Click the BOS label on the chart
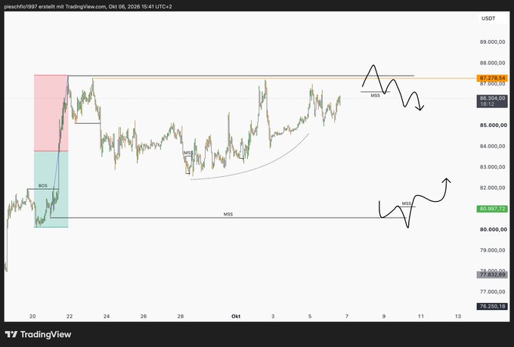Image resolution: width=514 pixels, height=347 pixels. click(x=42, y=186)
